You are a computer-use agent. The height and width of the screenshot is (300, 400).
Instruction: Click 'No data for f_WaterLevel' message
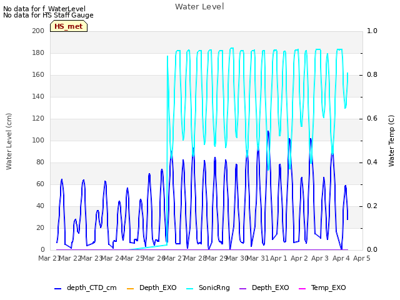pos(44,9)
